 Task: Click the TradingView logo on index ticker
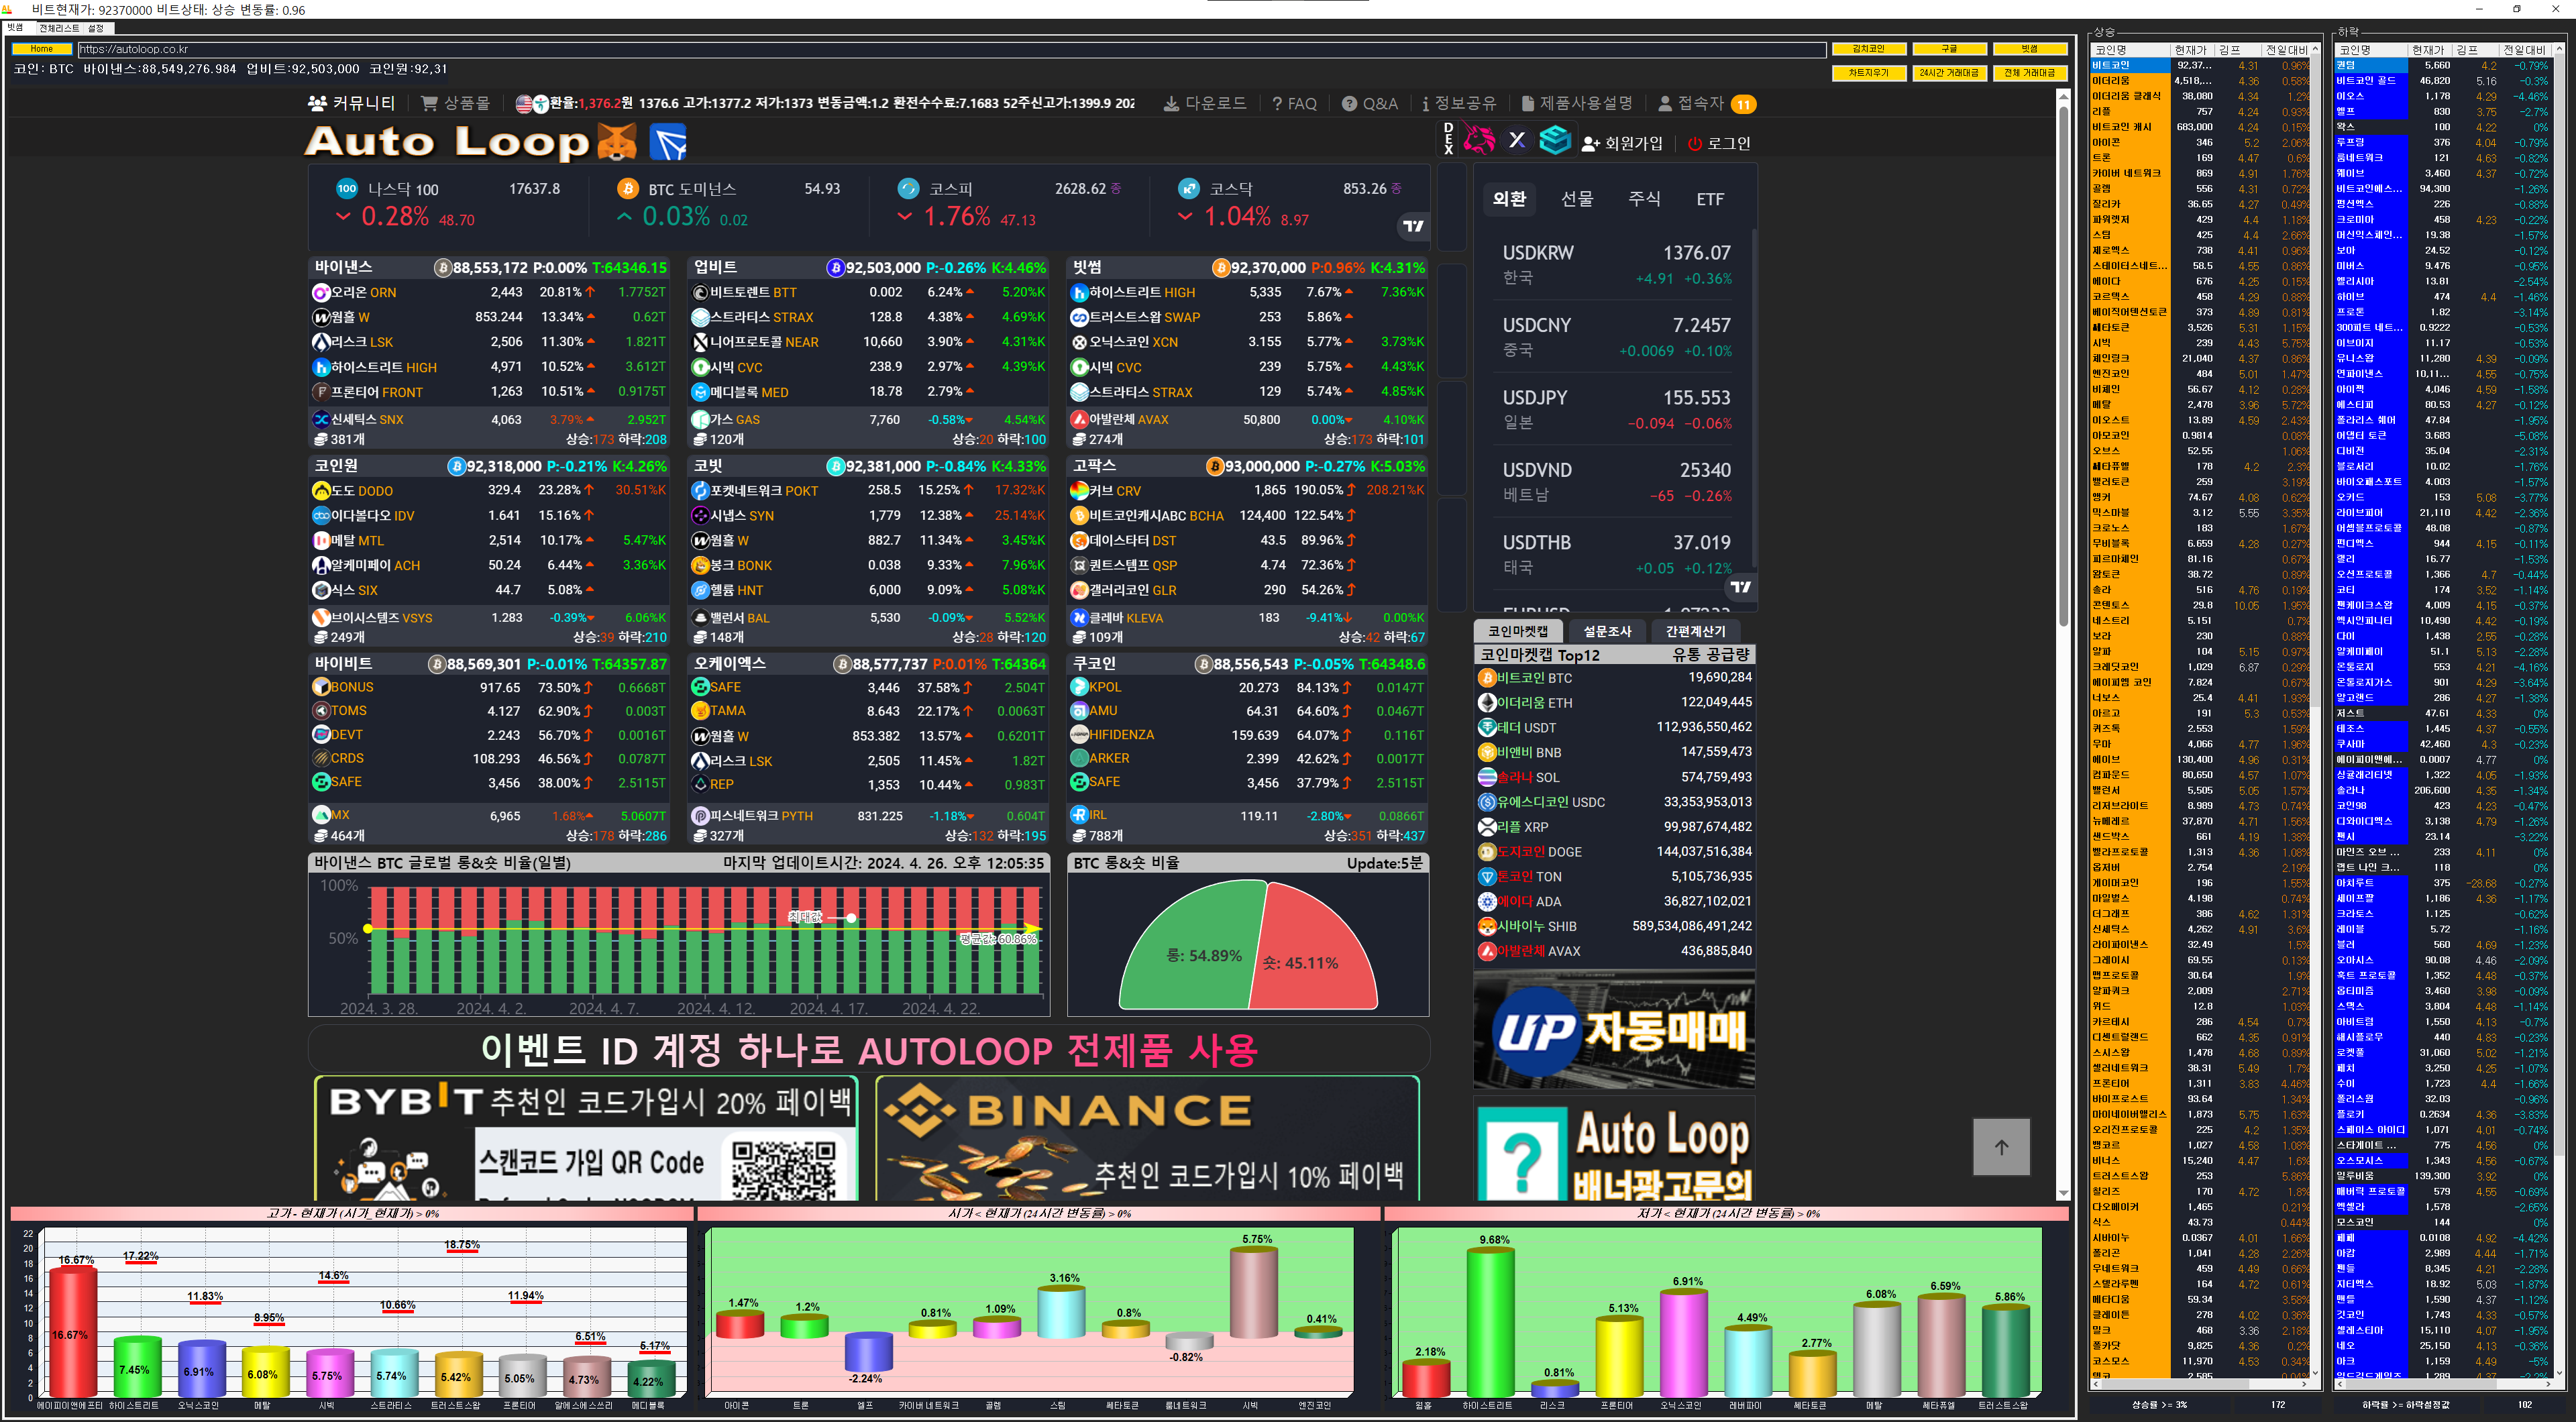pos(1413,226)
